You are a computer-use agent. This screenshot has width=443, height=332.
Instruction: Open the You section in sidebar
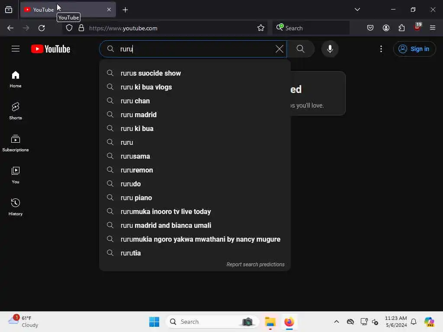tap(16, 175)
